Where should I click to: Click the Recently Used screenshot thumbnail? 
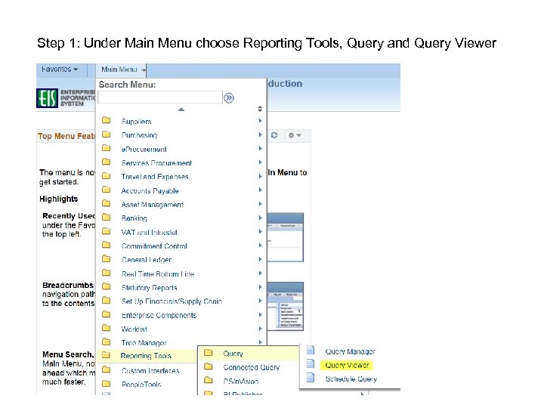285,237
